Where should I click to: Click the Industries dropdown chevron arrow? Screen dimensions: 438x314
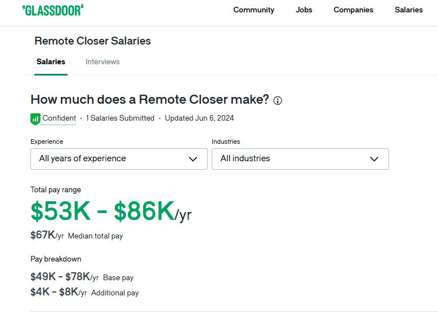coord(374,159)
